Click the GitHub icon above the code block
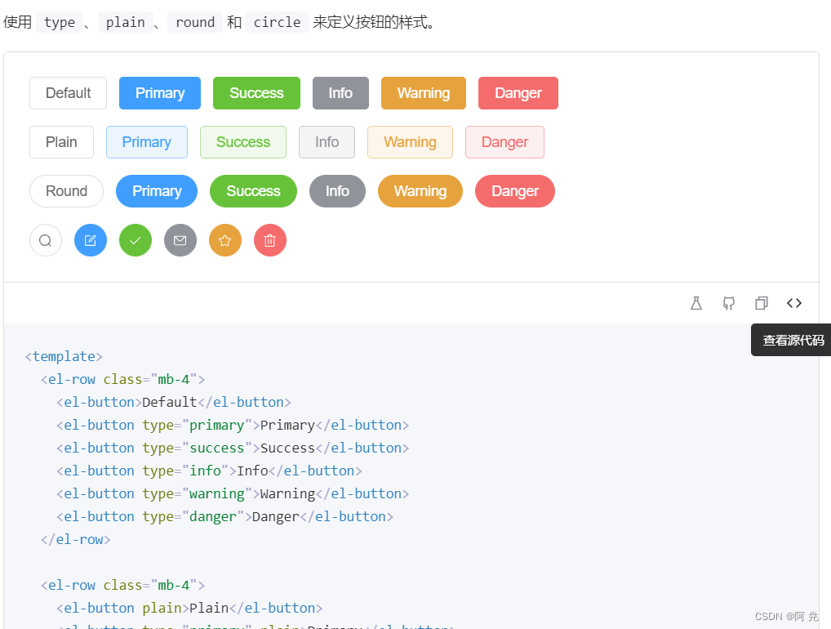831x629 pixels. (x=729, y=303)
